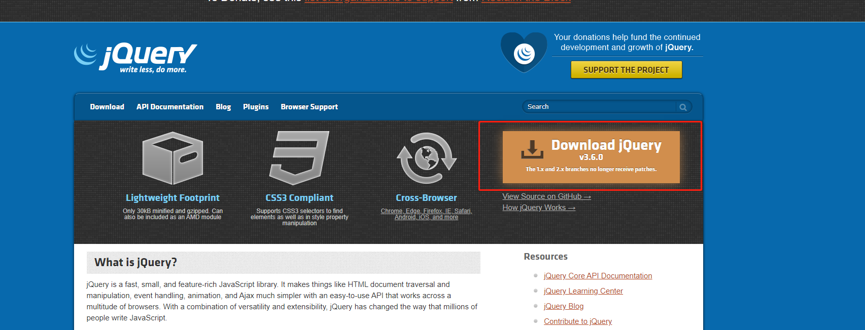The image size is (865, 330).
Task: Click the 'jQuery is a fast, small' paragraph
Action: coord(282,301)
